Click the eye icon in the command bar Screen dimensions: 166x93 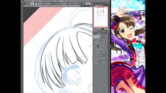click(32, 4)
